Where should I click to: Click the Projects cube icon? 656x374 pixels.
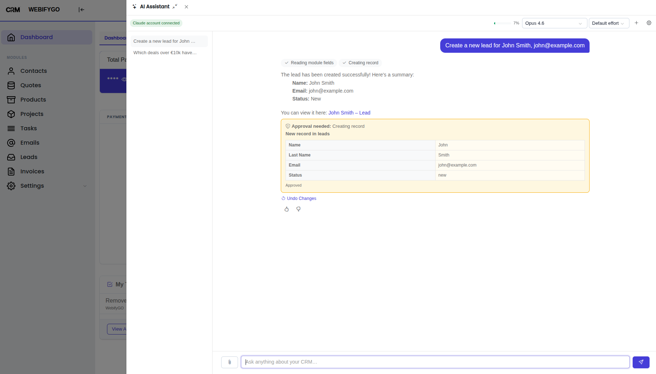(x=11, y=114)
